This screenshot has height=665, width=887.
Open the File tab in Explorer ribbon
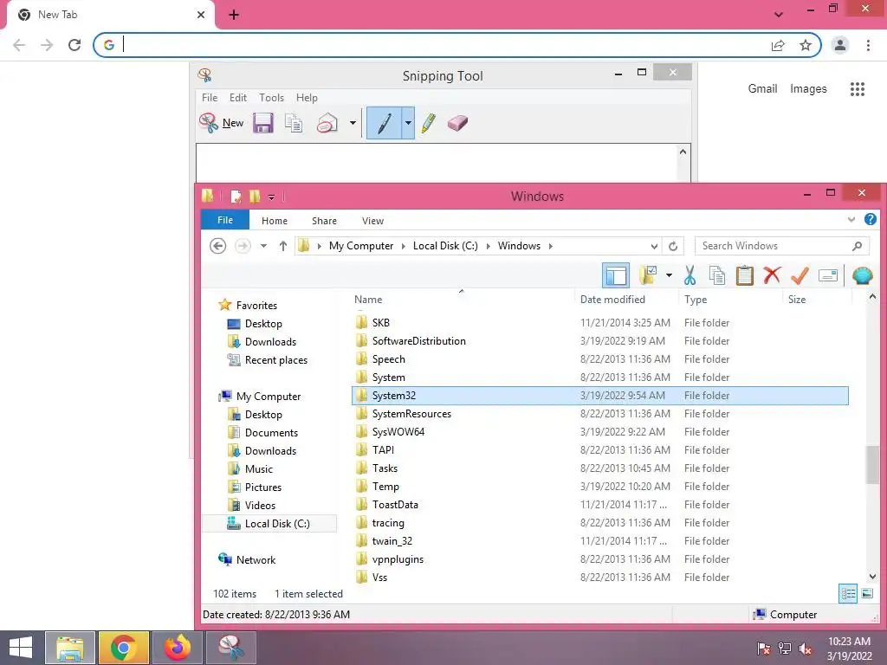[225, 220]
